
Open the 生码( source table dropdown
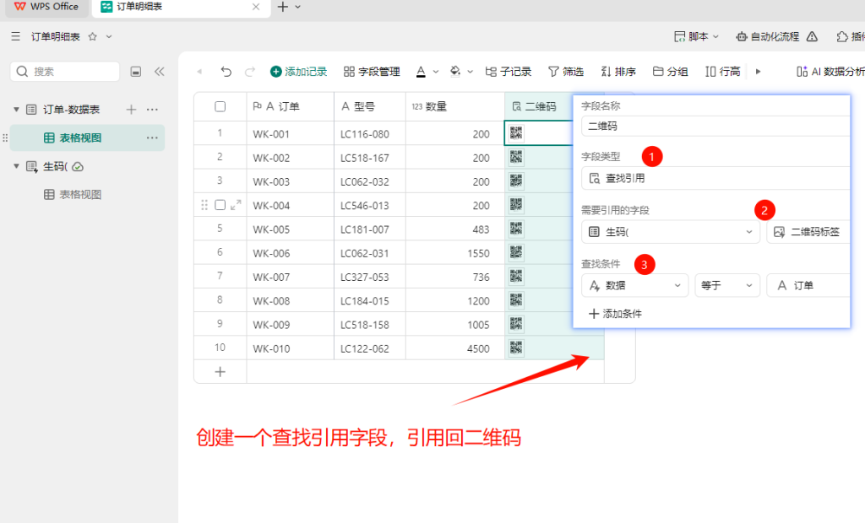coord(671,232)
